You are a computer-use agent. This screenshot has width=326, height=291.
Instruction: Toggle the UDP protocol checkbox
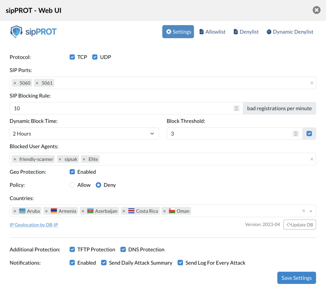point(95,57)
